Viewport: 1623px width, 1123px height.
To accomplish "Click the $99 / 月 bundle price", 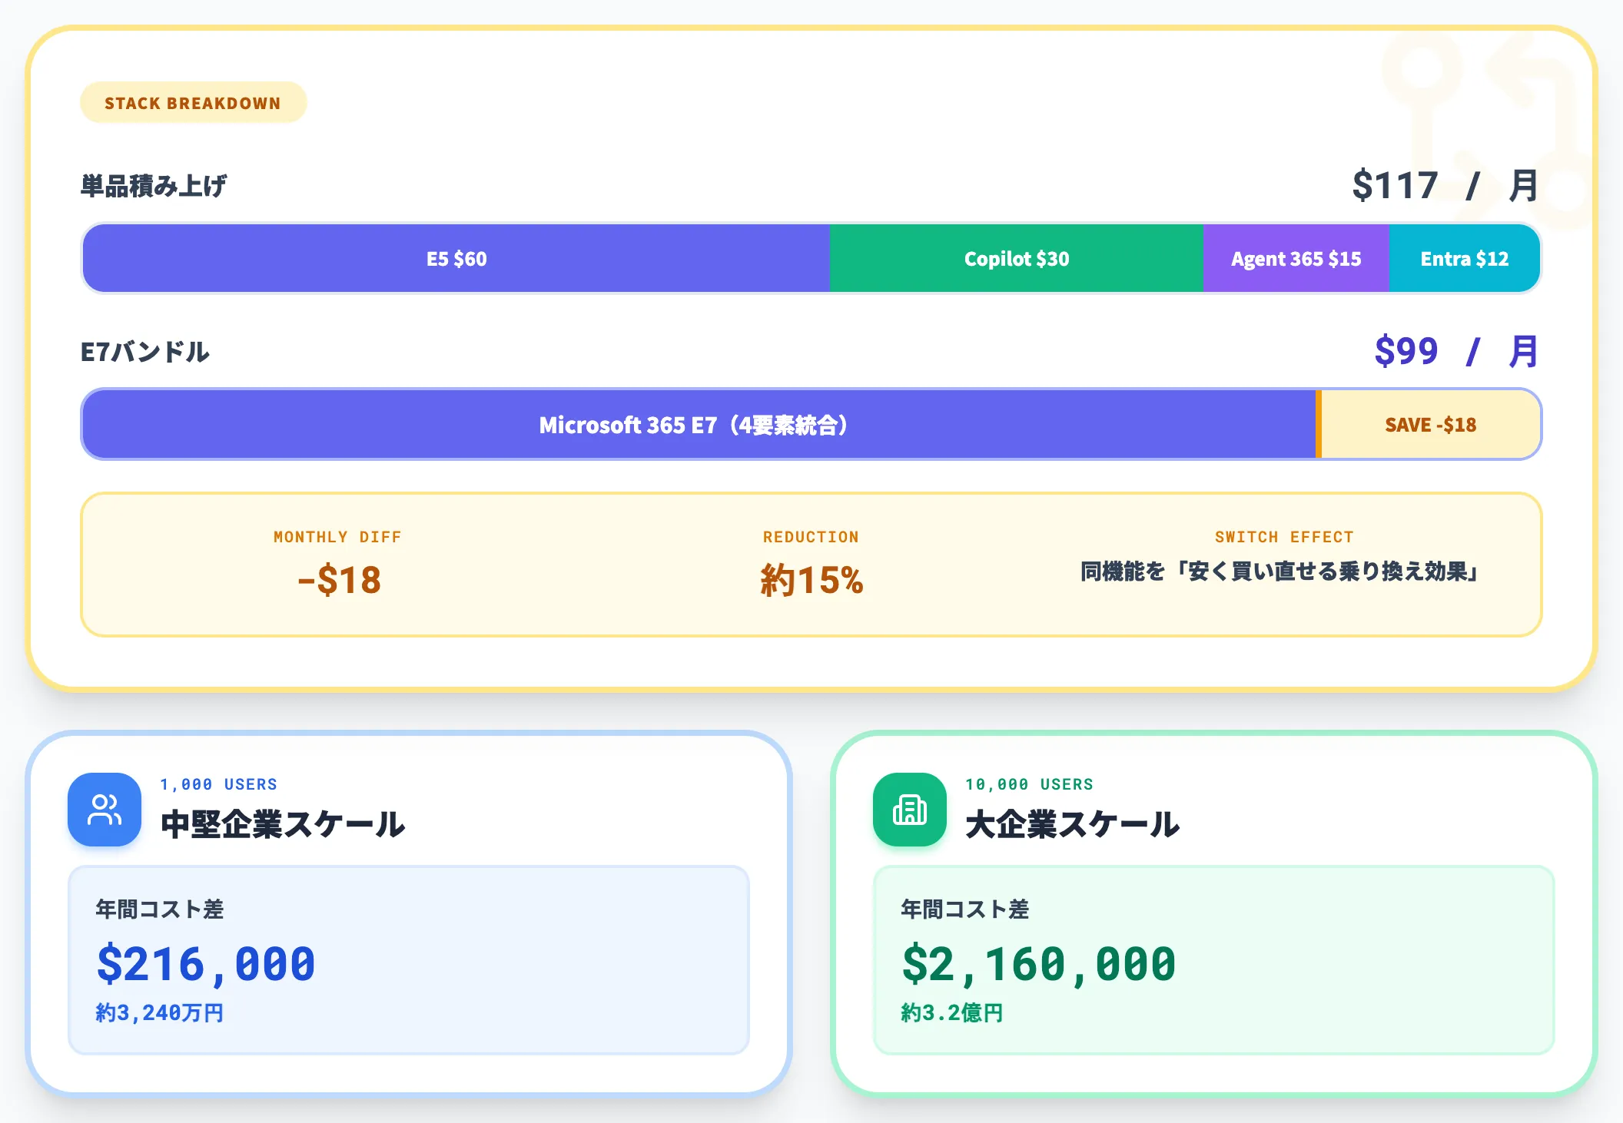I will coord(1456,351).
